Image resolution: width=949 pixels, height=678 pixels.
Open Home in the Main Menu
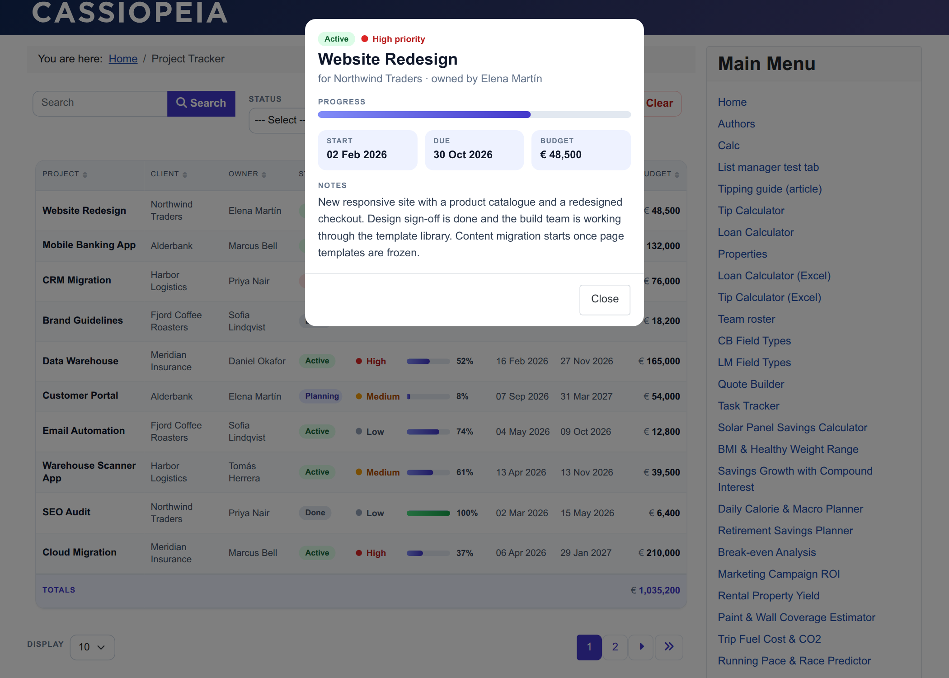tap(732, 102)
